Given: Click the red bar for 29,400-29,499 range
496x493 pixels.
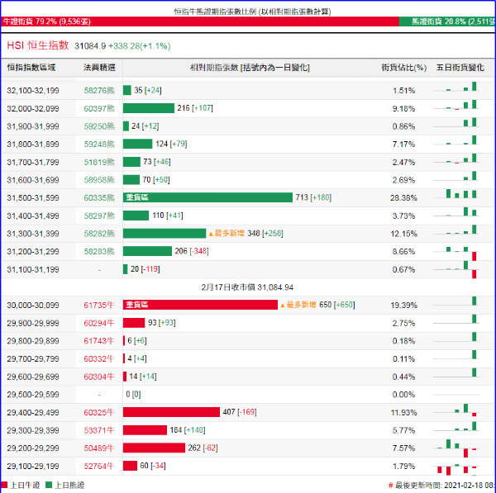Looking at the screenshot, I should (x=171, y=412).
